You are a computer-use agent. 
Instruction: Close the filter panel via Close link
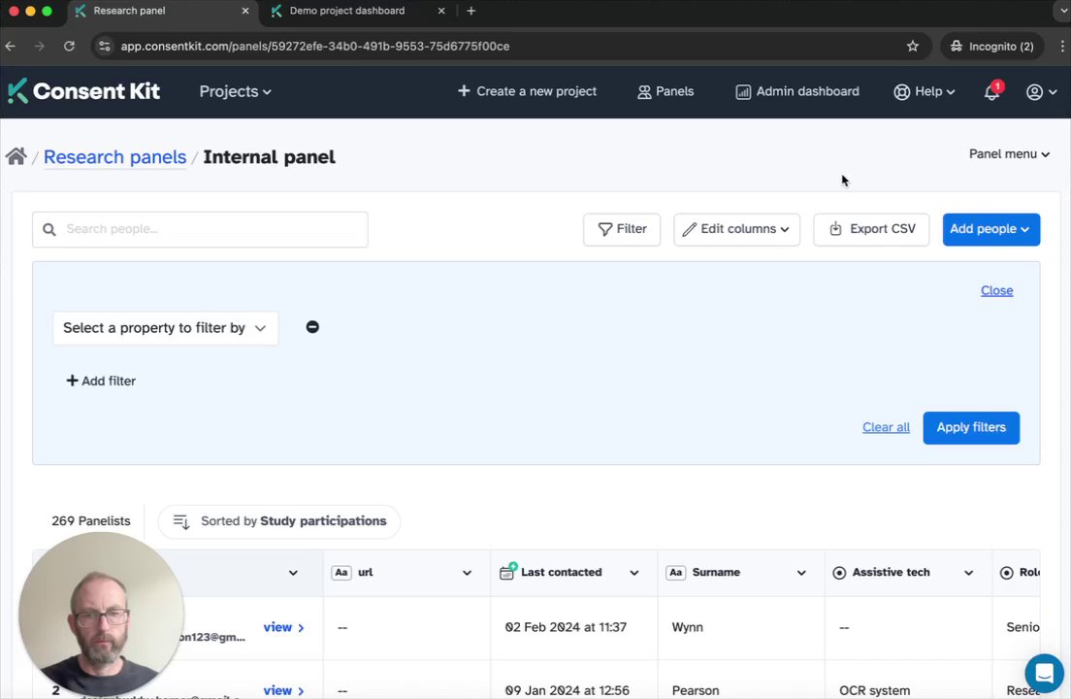click(996, 290)
